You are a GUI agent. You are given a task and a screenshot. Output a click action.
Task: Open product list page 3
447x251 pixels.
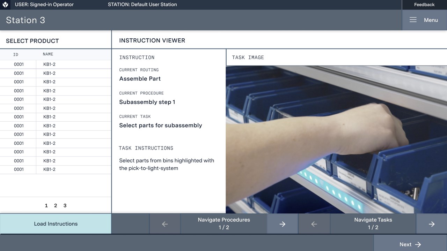[x=65, y=206]
